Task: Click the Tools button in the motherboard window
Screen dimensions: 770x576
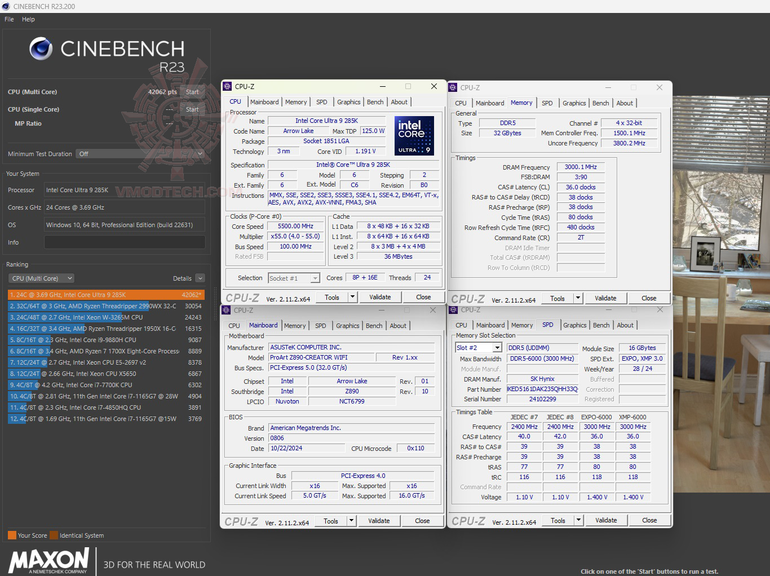Action: (x=331, y=521)
